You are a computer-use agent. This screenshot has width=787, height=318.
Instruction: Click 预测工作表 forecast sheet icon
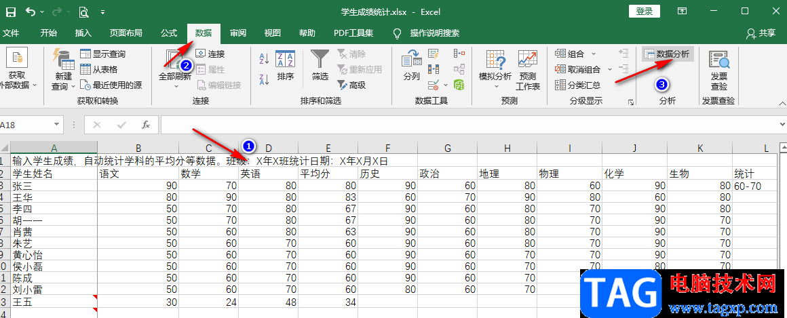528,70
